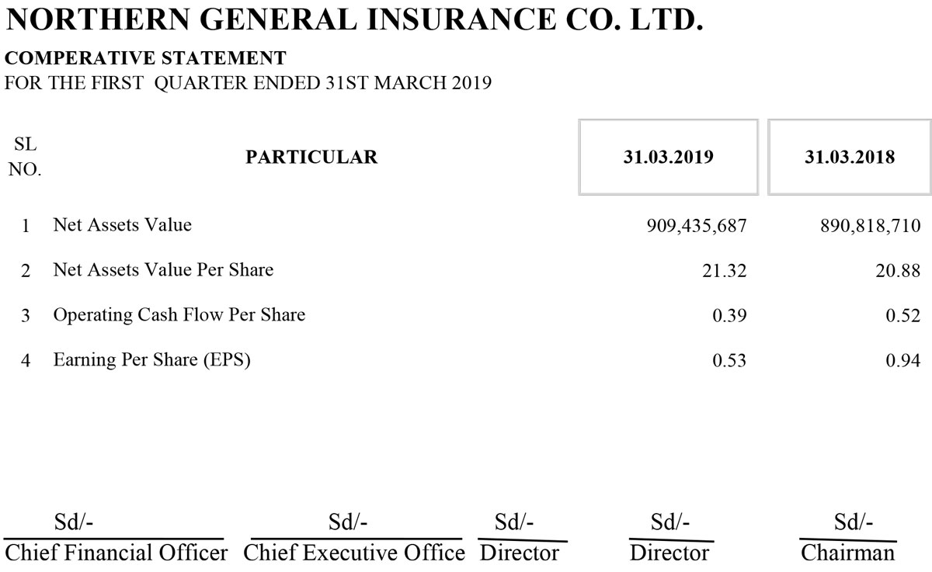Select the Net Assets Value row label
The height and width of the screenshot is (572, 932).
122,225
